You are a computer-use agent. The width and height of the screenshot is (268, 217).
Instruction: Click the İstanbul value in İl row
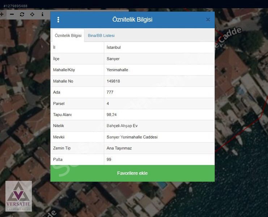114,47
